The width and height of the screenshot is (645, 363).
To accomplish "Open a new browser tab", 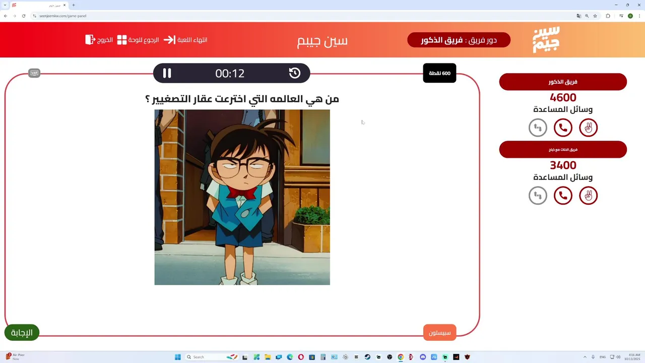I will (74, 5).
